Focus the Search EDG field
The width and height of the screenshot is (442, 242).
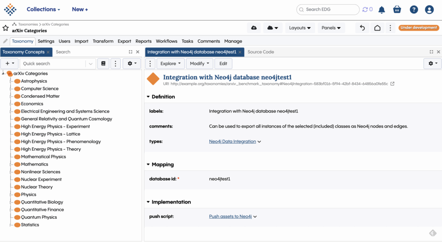pyautogui.click(x=328, y=9)
